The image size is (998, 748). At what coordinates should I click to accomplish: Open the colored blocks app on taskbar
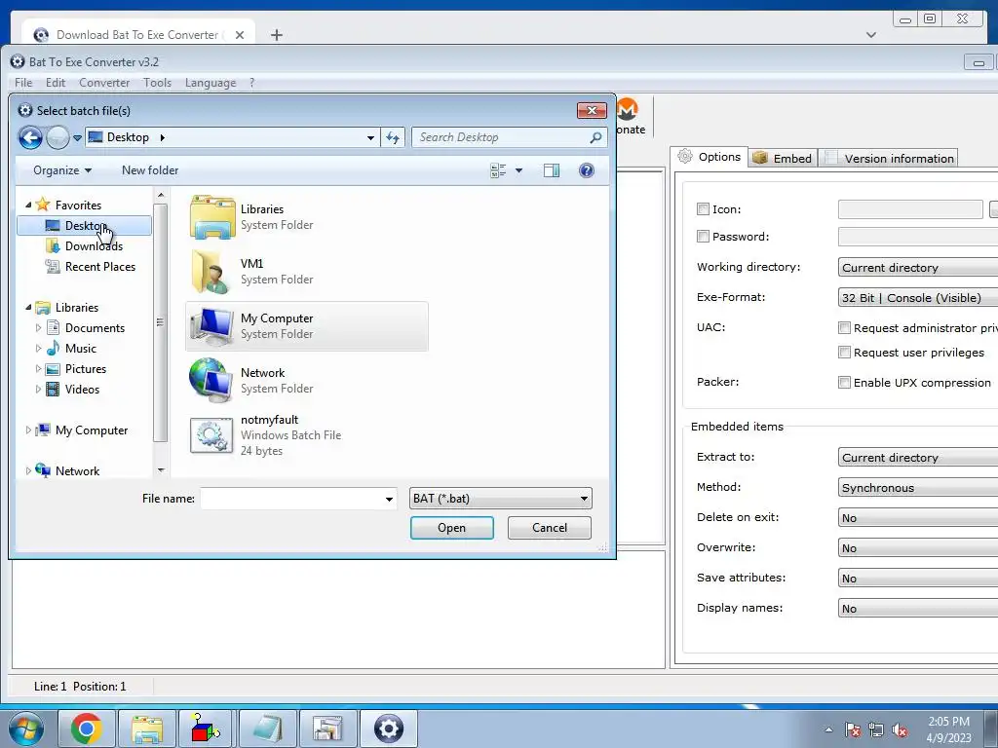click(x=205, y=729)
